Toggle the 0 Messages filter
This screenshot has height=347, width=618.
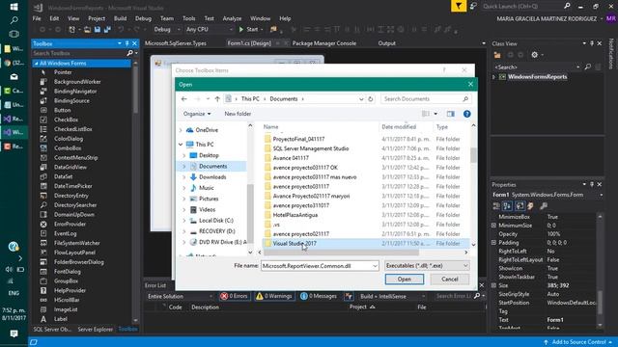pos(319,296)
